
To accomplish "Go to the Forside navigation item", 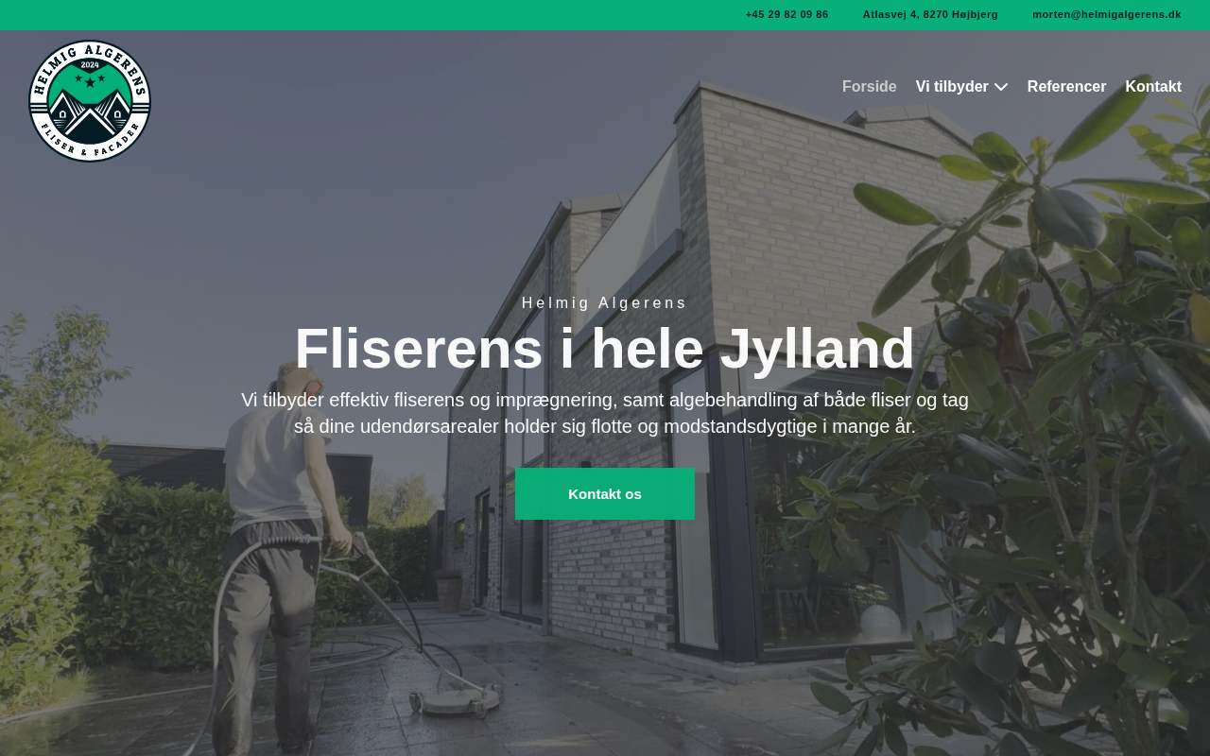I will tap(869, 87).
